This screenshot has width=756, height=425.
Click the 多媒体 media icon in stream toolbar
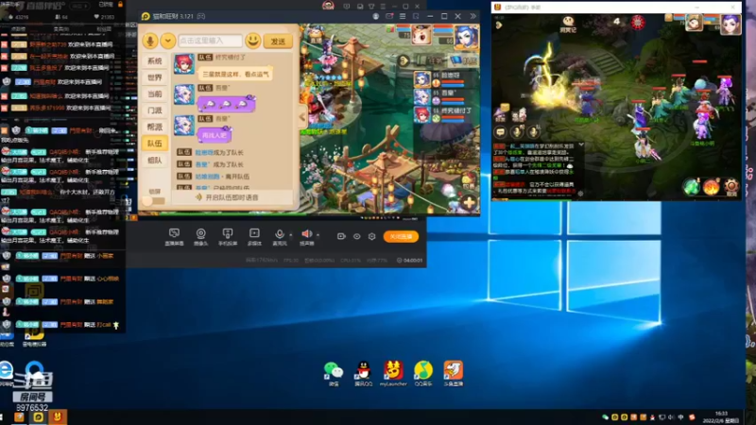[x=254, y=237]
